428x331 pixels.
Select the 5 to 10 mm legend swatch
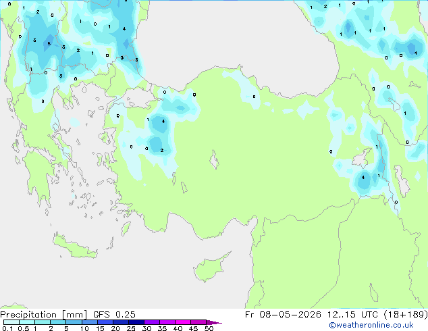[74, 322]
